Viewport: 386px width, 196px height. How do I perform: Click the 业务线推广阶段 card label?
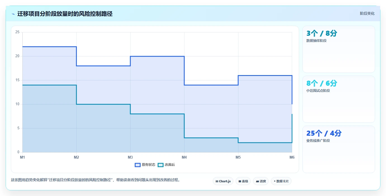click(x=318, y=141)
